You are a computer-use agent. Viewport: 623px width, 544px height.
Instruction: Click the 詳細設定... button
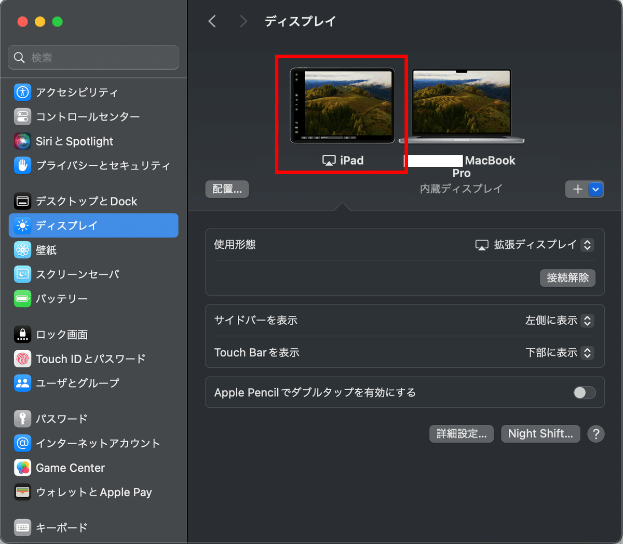point(462,434)
